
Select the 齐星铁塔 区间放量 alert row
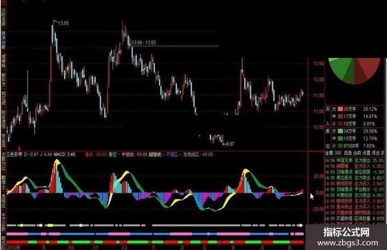(x=355, y=218)
